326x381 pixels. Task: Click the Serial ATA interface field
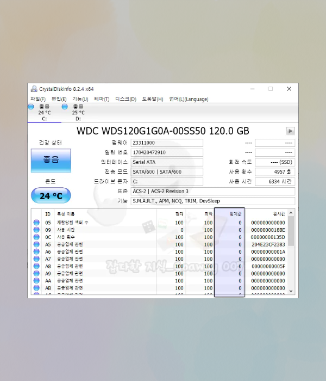(167, 162)
